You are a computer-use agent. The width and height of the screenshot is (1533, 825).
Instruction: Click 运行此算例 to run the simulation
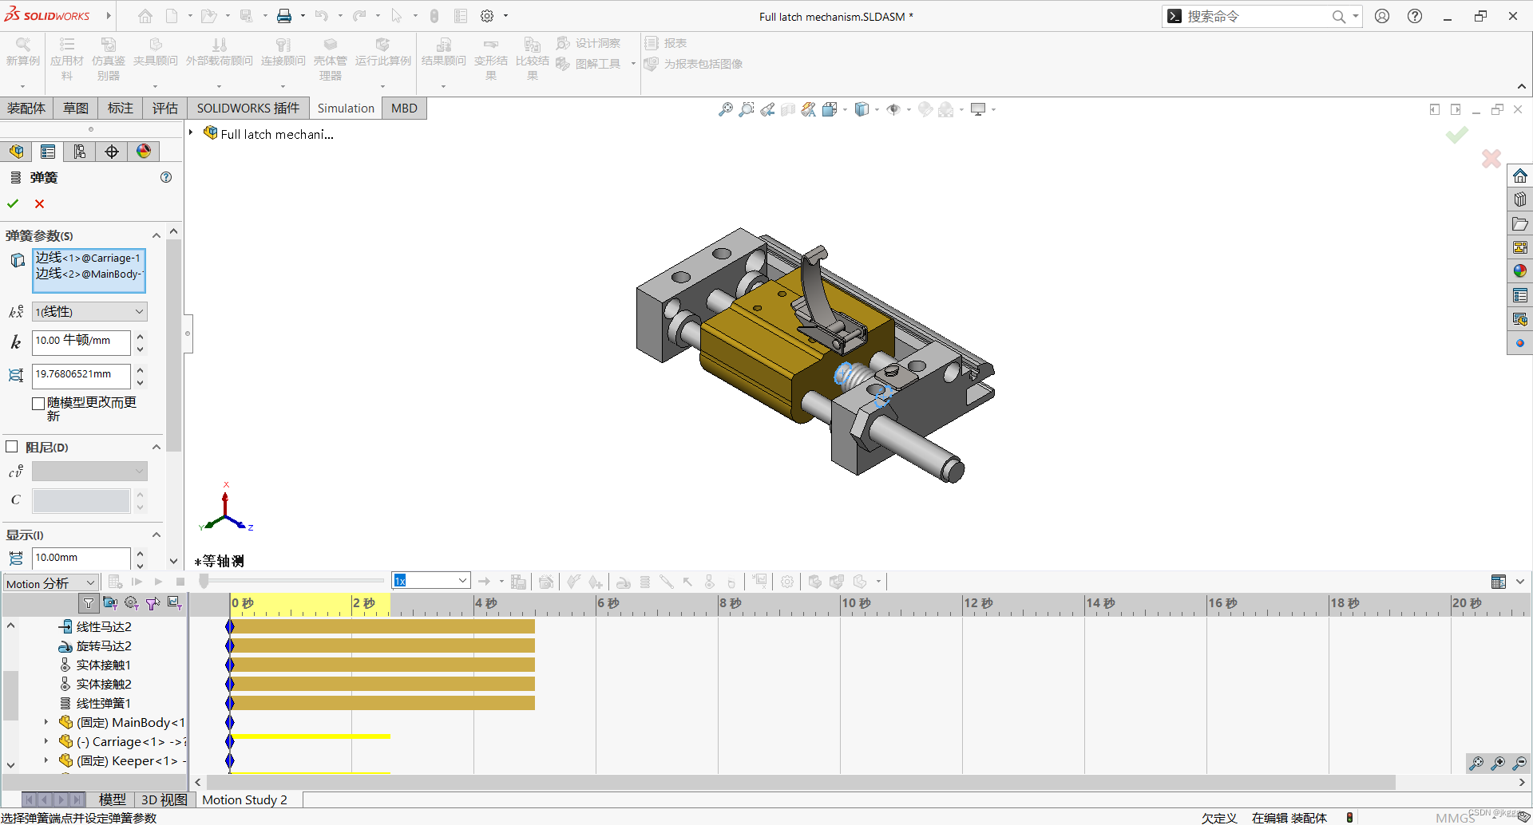tap(382, 56)
